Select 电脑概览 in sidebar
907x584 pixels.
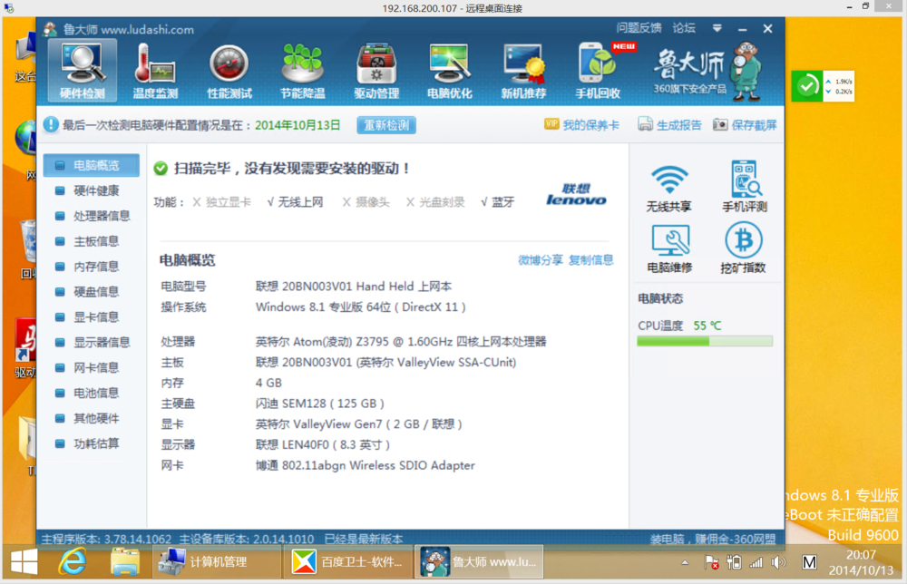click(x=92, y=165)
